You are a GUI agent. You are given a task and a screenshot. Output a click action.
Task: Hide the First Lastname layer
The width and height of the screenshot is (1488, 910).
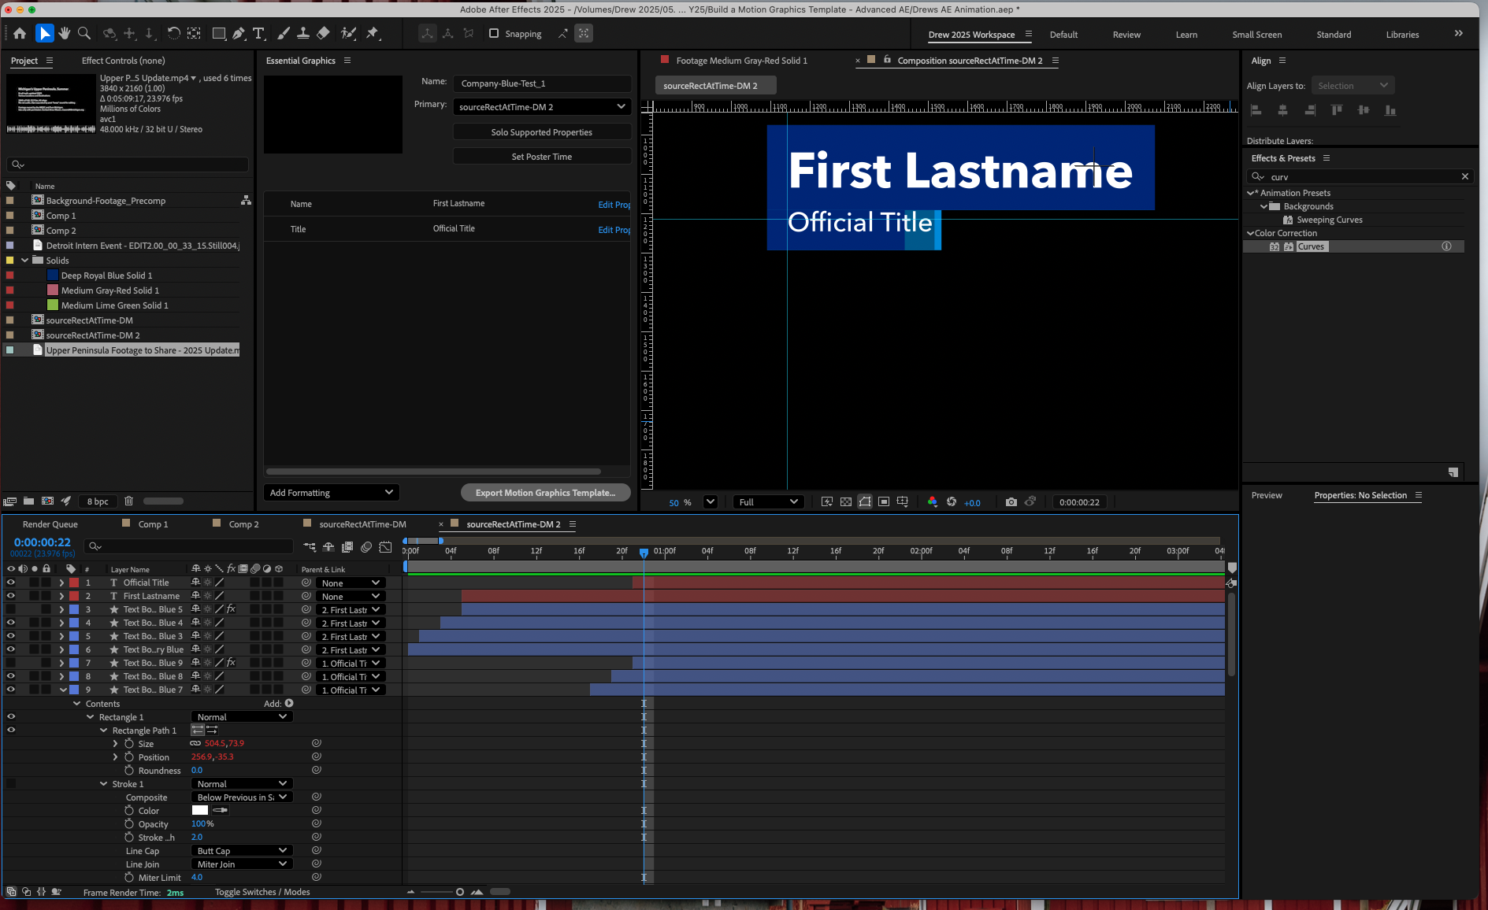click(x=11, y=596)
